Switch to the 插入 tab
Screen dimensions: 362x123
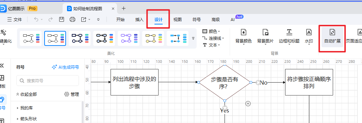point(139,20)
